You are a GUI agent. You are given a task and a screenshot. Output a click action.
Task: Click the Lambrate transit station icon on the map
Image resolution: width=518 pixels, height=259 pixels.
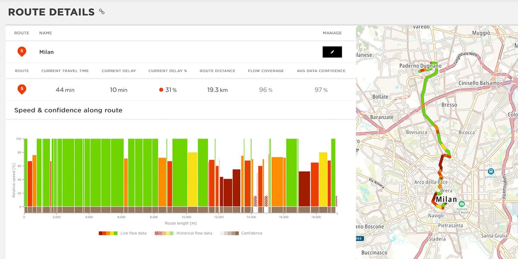[x=490, y=171]
